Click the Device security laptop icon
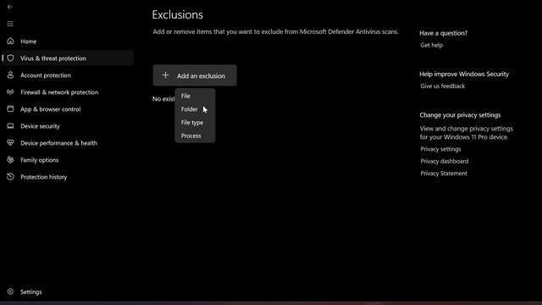The height and width of the screenshot is (305, 542). point(10,126)
